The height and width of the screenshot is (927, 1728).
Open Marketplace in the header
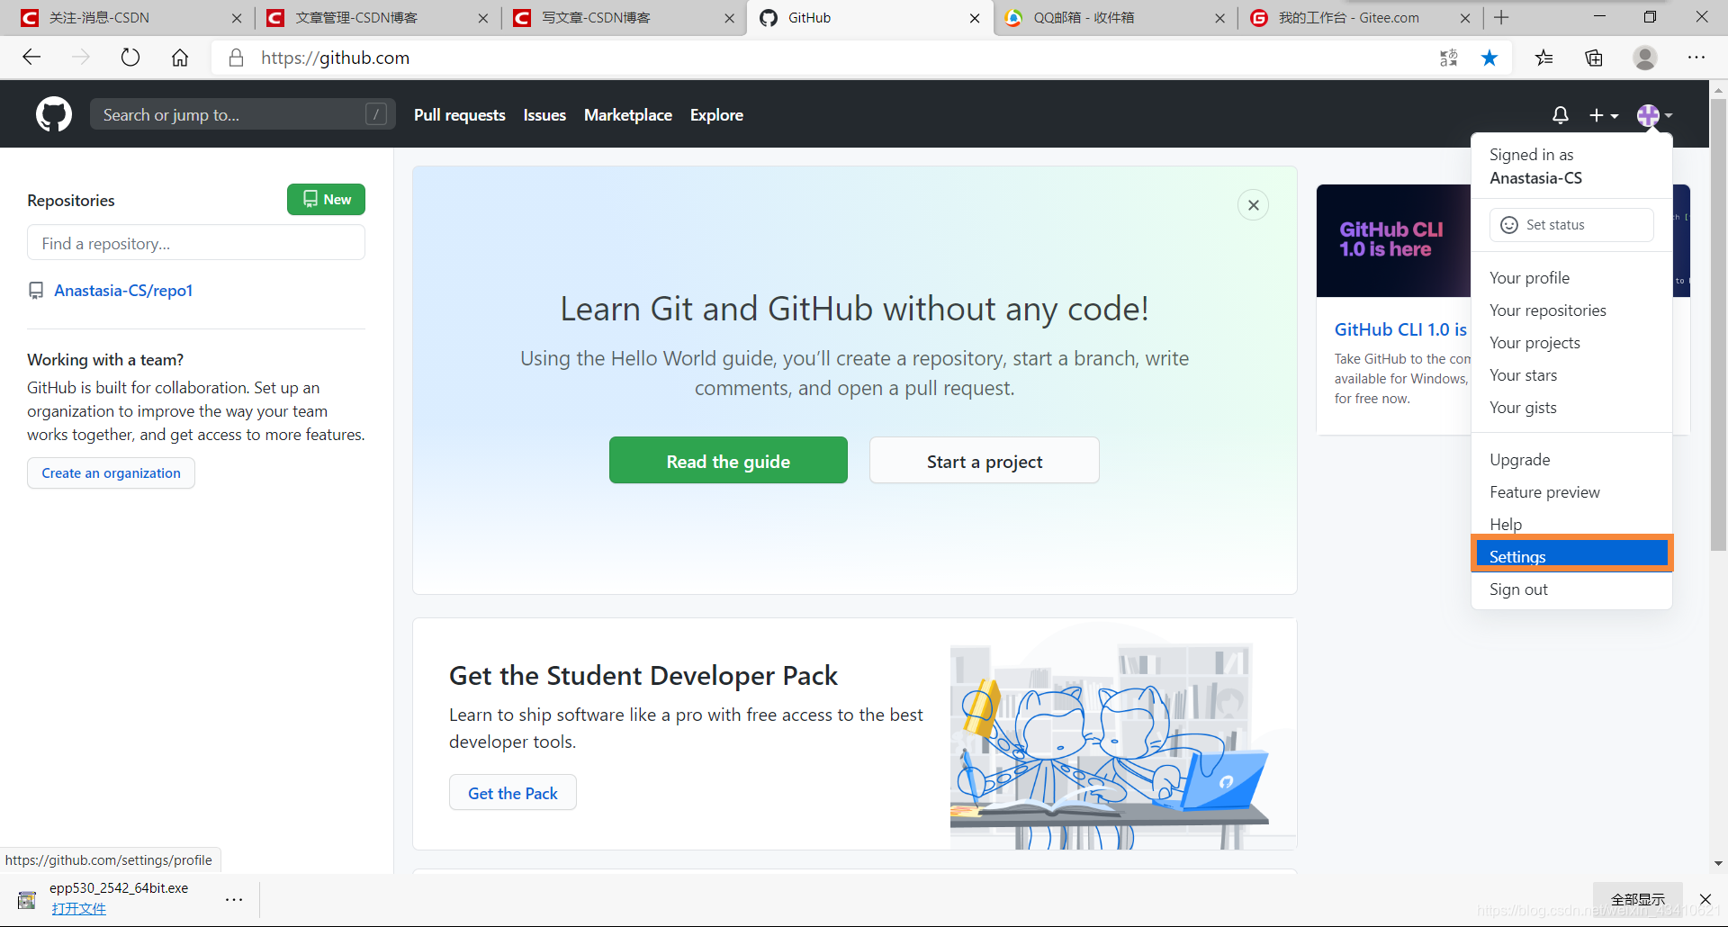click(x=628, y=115)
